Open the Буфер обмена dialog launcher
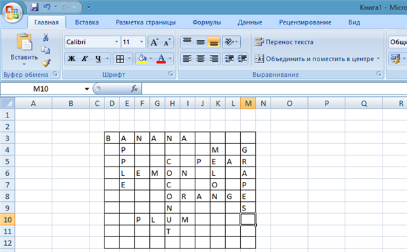 click(55, 74)
